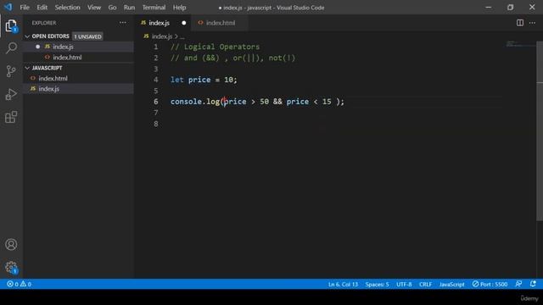Screen dimensions: 543x305
Task: Click errors and warnings count in status bar
Action: tap(19, 285)
